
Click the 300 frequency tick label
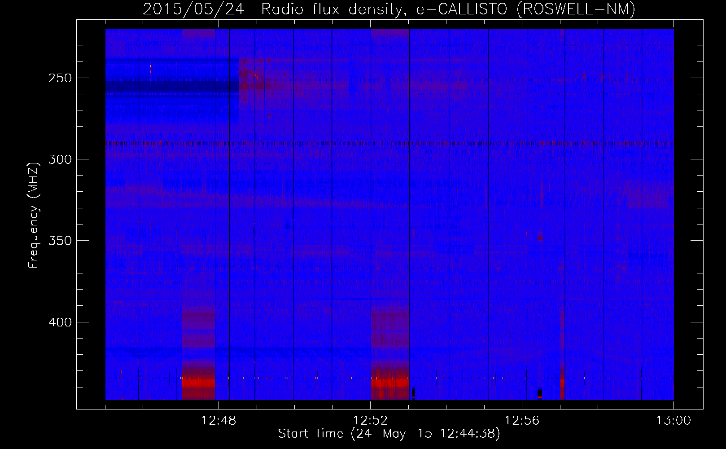click(x=60, y=159)
